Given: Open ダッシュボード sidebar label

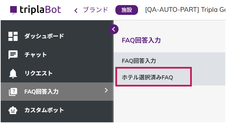Looking at the screenshot, I should 44,36.
